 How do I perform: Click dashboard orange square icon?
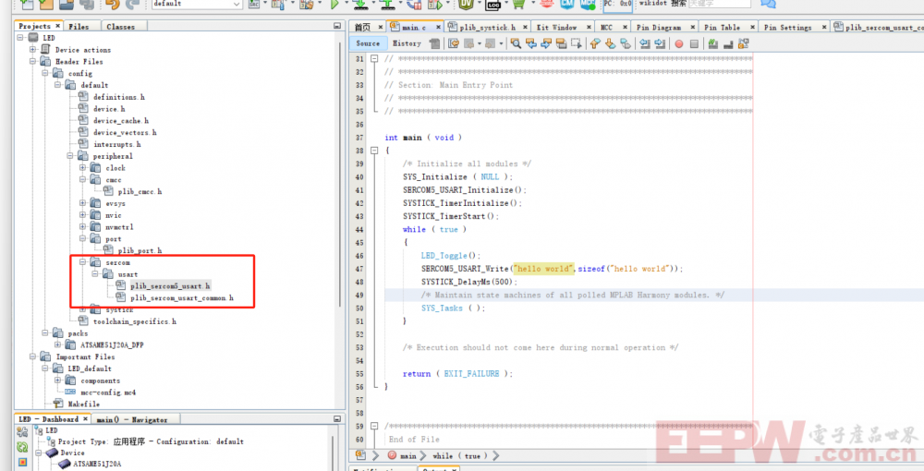click(x=22, y=462)
